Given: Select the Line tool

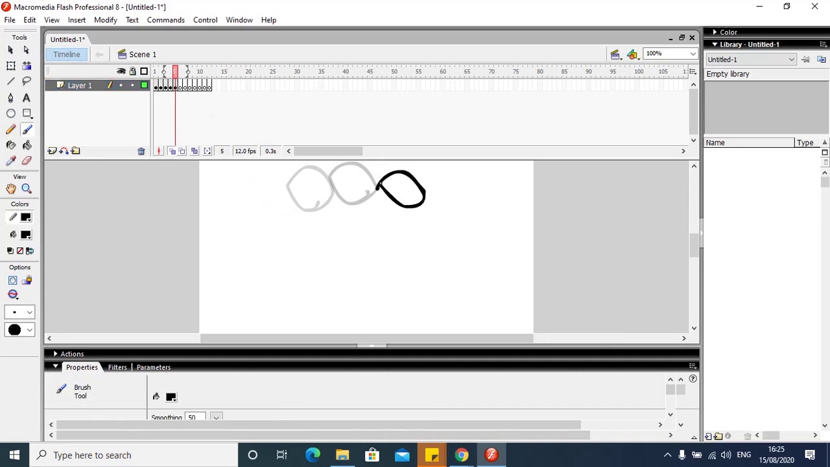Looking at the screenshot, I should 10,81.
